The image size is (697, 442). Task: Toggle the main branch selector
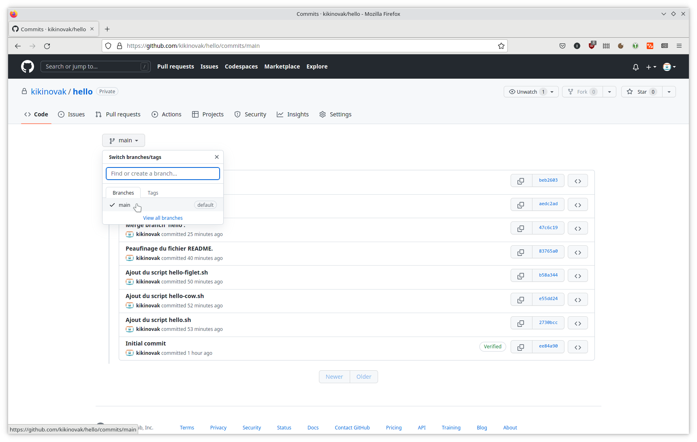click(x=124, y=140)
